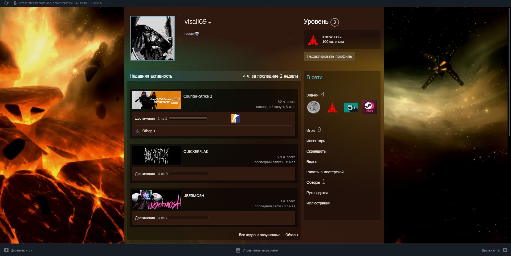Click the Add game plus icon
The height and width of the screenshot is (256, 511).
click(6, 250)
